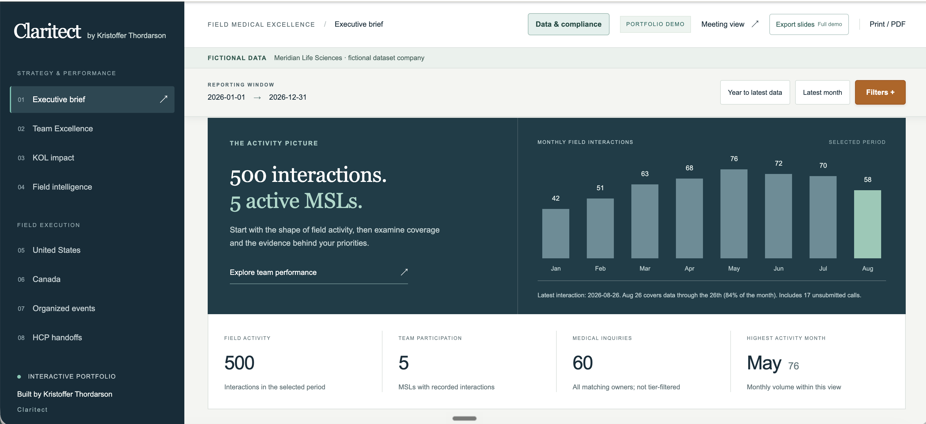The width and height of the screenshot is (926, 424).
Task: Click the Apr bar showing 68
Action: 689,218
